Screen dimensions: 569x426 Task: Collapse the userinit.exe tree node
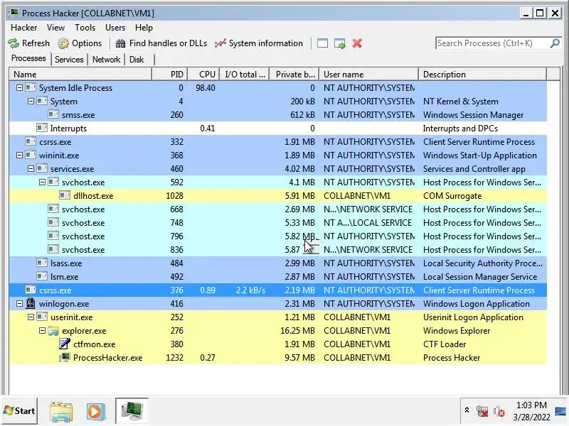pyautogui.click(x=31, y=317)
